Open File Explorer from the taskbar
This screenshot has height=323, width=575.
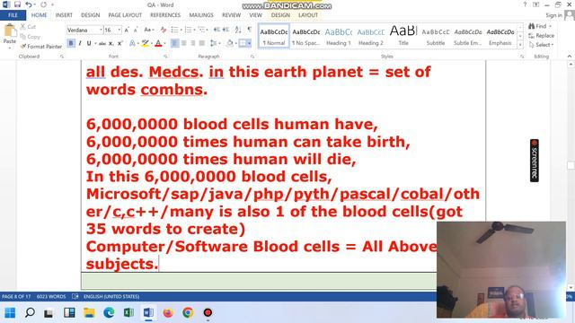[x=89, y=313]
